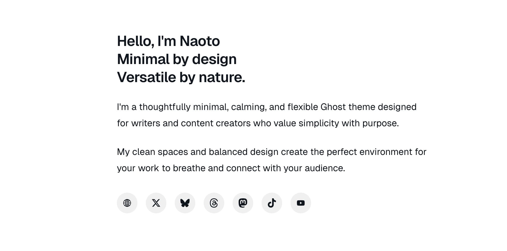Open the Threads social icon
Screen dimensions: 507x251
click(214, 203)
